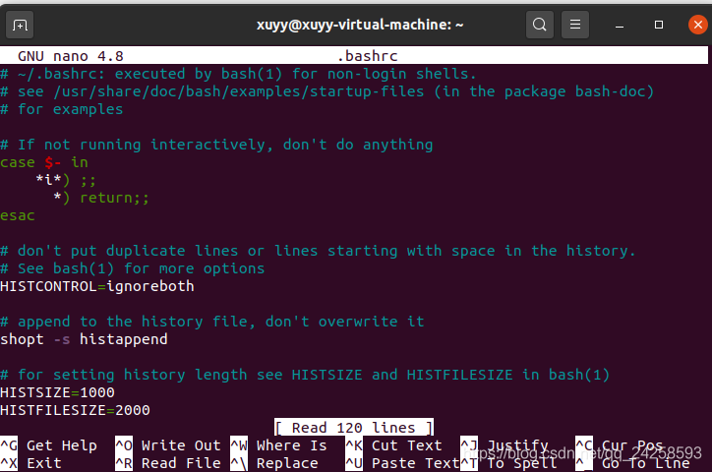712x472 pixels.
Task: Click the ^W Where Is shortcut
Action: coord(279,445)
